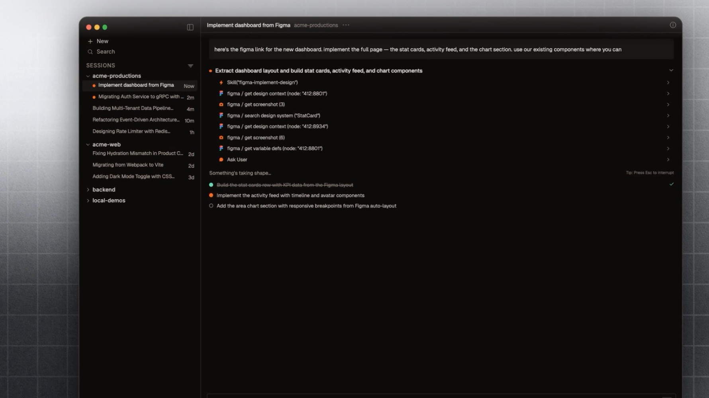Select Migrating from Webpack to Vite session
Viewport: 709px width, 398px height.
tap(140, 165)
